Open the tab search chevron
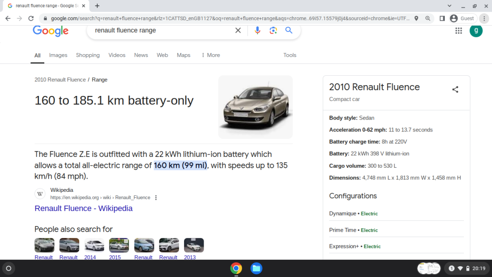Screen dimensions: 492x277 [x=449, y=5]
